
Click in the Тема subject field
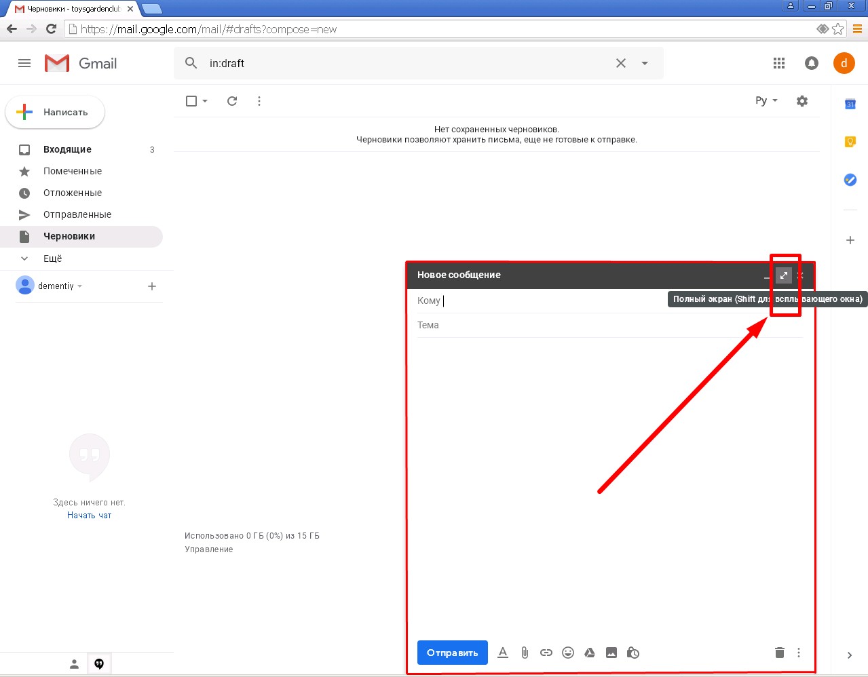pos(610,325)
